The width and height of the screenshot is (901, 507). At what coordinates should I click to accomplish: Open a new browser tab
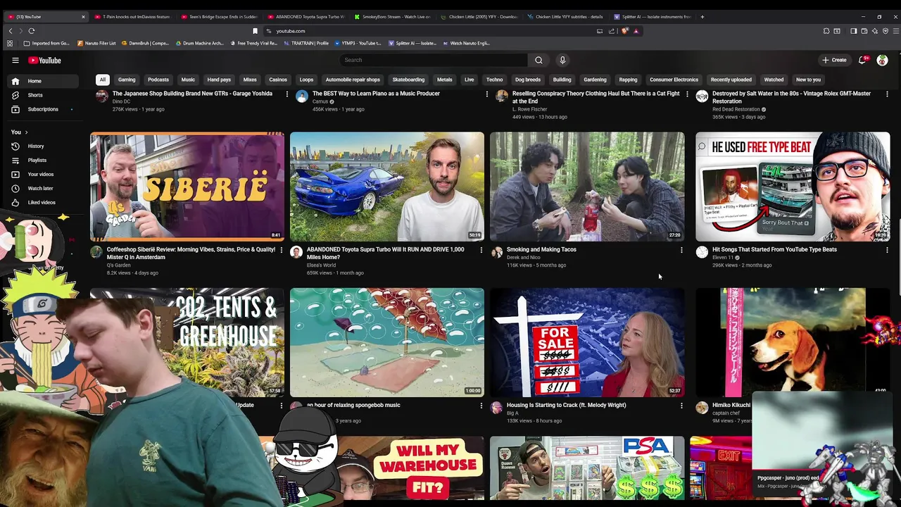click(x=702, y=16)
